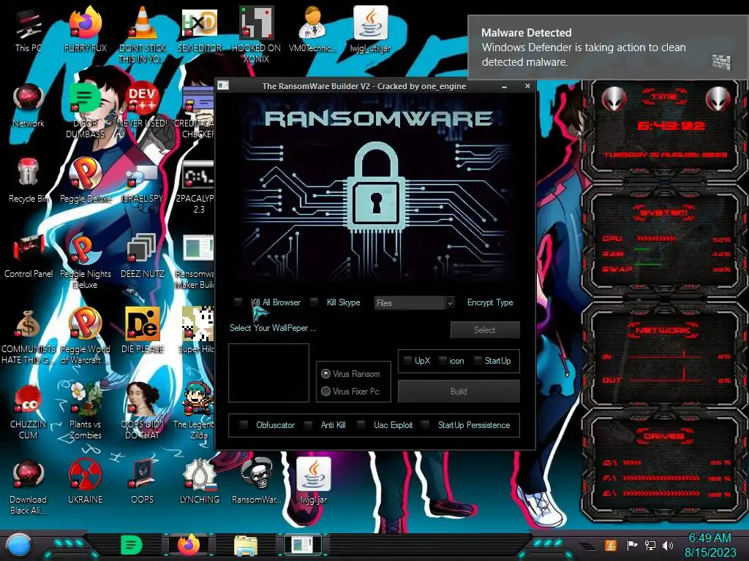
Task: Click the right alien head widget icon
Action: pyautogui.click(x=718, y=99)
